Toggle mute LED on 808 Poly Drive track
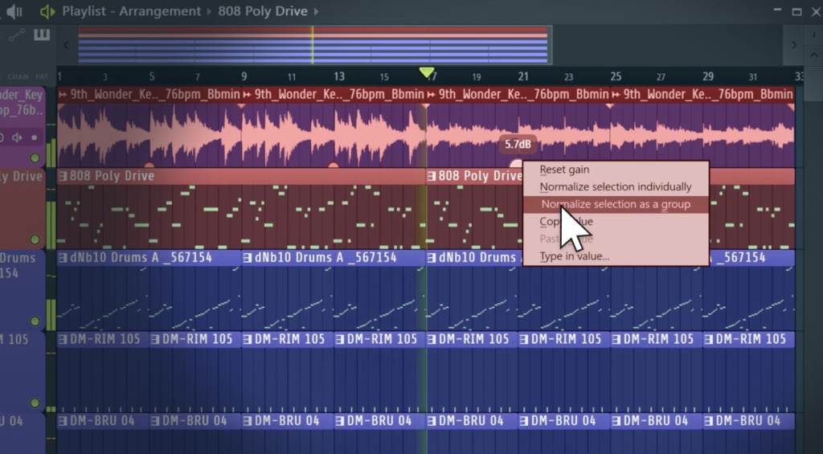Image resolution: width=823 pixels, height=454 pixels. tap(35, 240)
